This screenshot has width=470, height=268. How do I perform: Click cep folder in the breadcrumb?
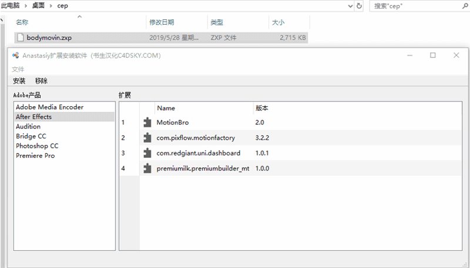pos(62,6)
